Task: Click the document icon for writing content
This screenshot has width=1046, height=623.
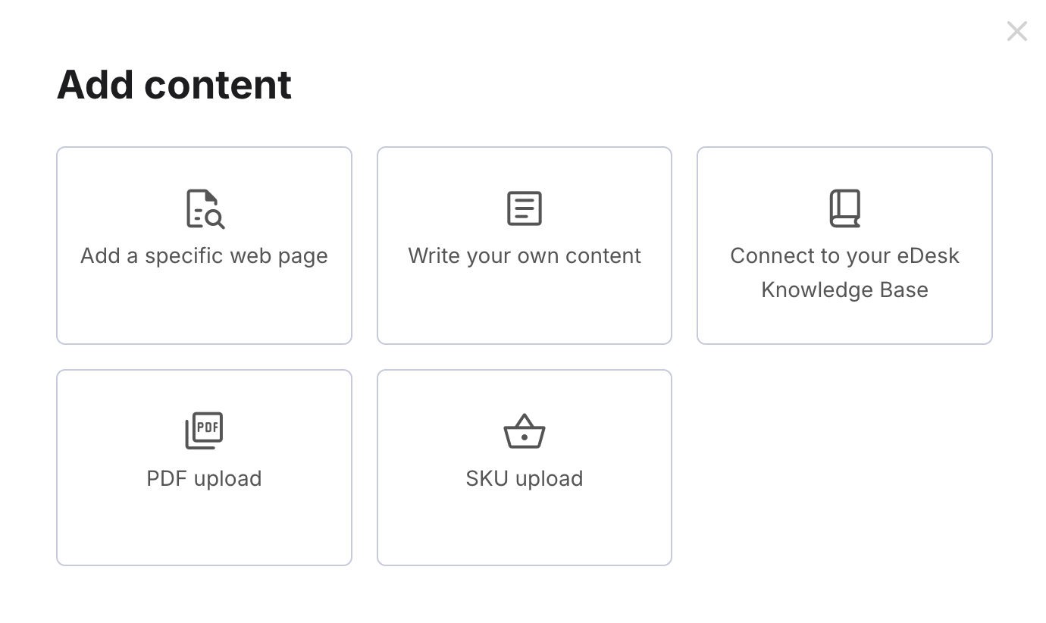Action: click(524, 208)
